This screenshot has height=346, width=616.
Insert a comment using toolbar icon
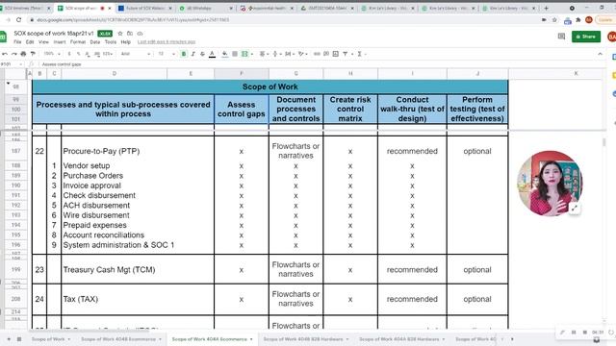[326, 54]
